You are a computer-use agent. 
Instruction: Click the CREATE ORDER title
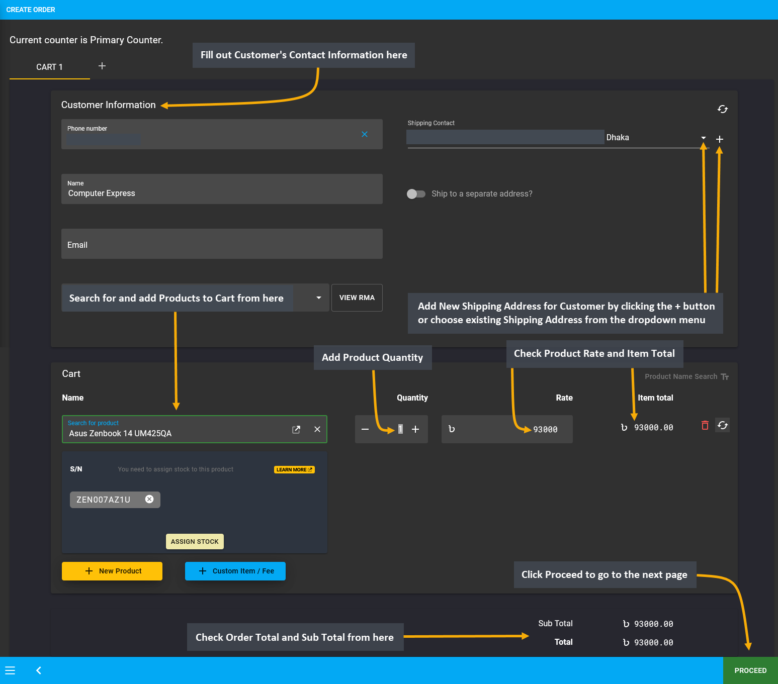coord(31,10)
